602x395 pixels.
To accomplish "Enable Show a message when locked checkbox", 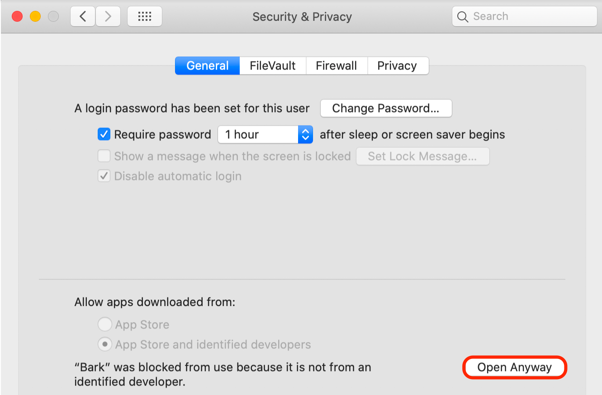I will coord(104,156).
